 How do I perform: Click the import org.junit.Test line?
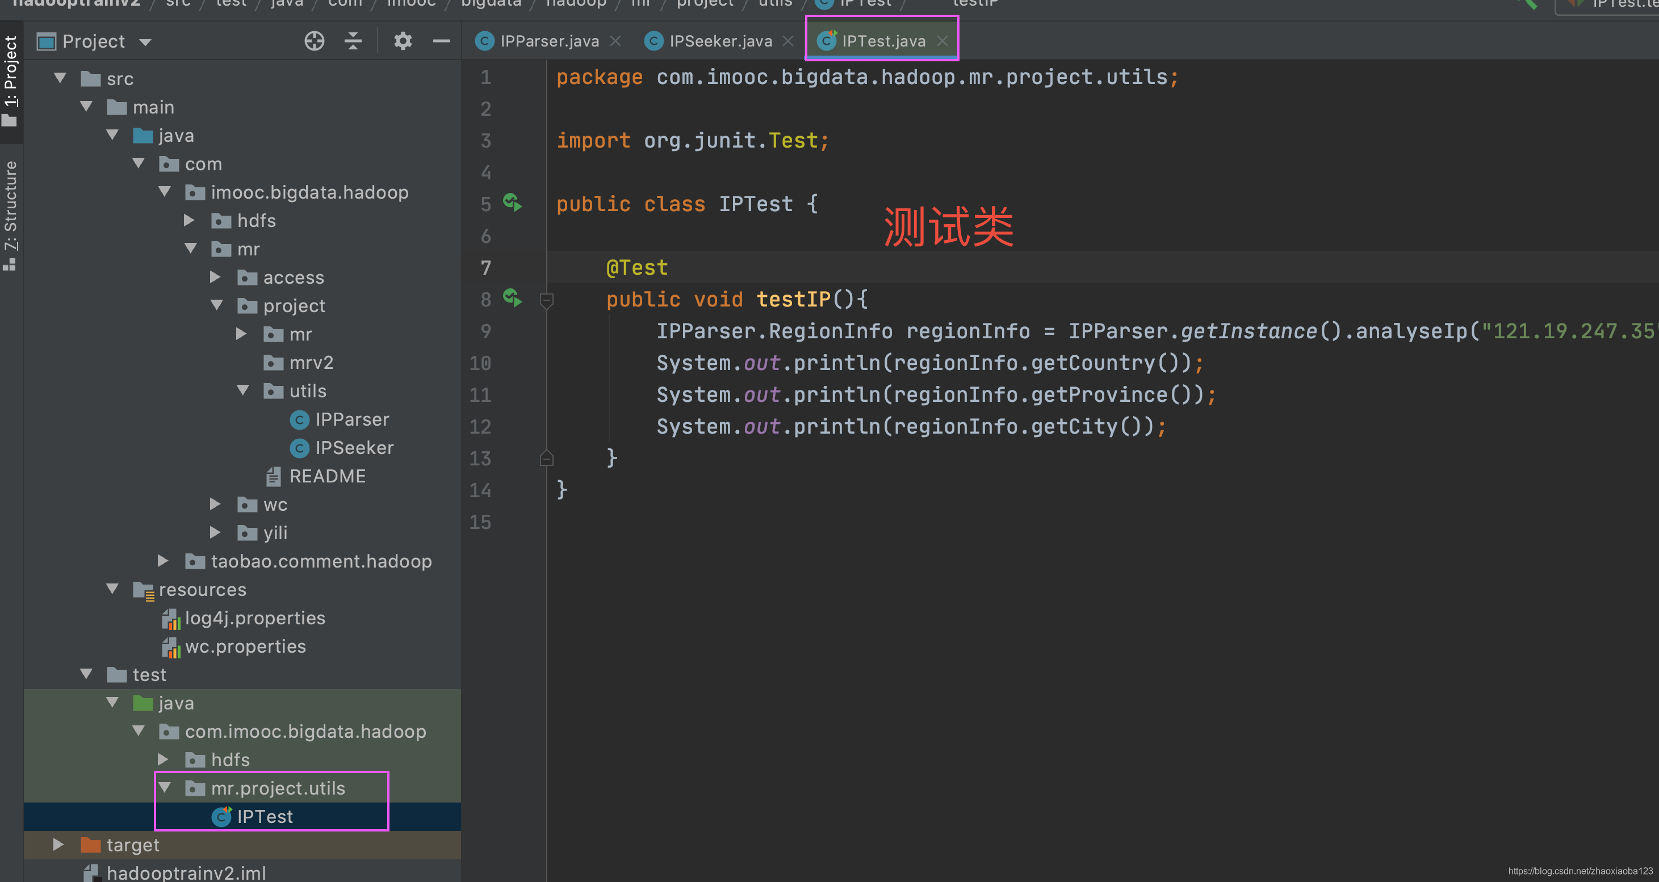click(x=693, y=140)
